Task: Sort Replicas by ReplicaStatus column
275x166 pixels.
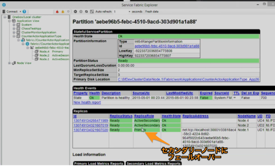Action: pyautogui.click(x=121, y=116)
